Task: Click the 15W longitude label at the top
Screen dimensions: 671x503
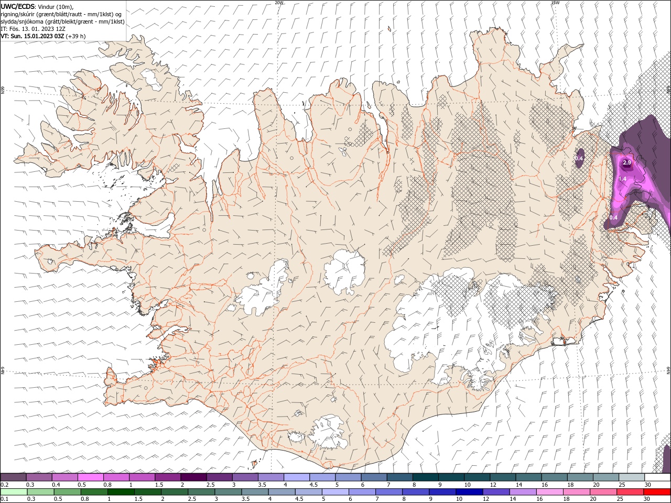Action: (555, 3)
